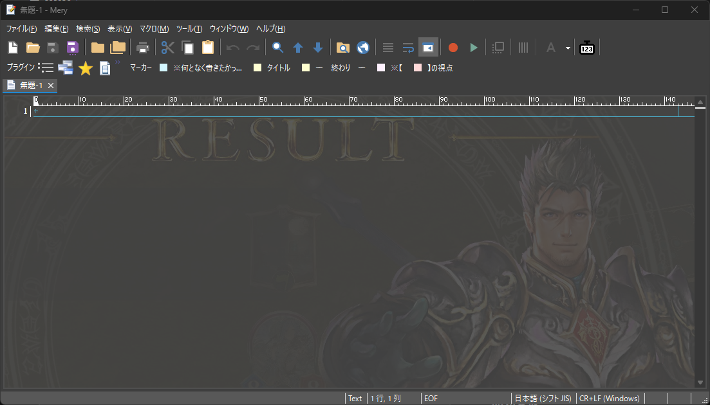This screenshot has height=405, width=710.
Task: Click the 123 counter icon
Action: (x=587, y=48)
